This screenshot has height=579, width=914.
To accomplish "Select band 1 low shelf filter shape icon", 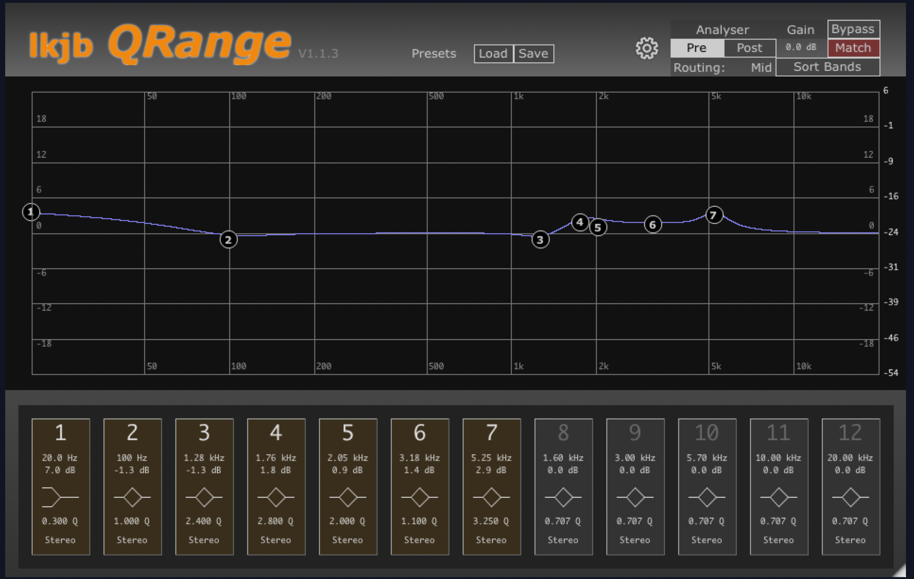I will (x=60, y=497).
